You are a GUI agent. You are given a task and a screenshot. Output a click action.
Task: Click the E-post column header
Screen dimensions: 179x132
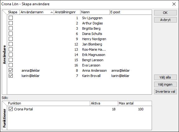click(x=131, y=12)
